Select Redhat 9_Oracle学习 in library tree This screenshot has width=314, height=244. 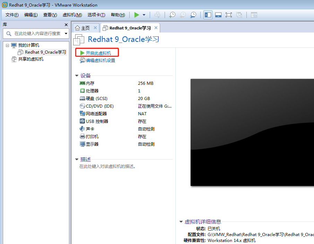point(45,52)
